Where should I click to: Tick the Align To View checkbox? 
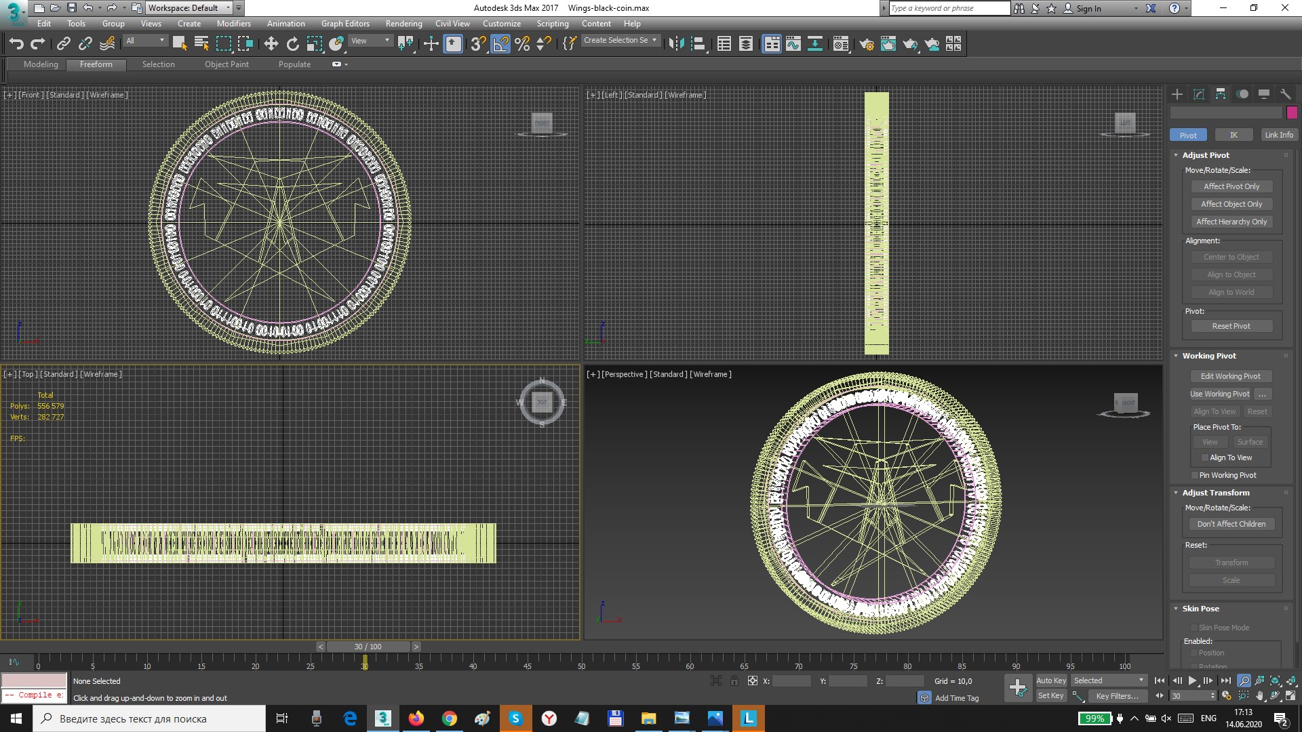click(x=1205, y=457)
